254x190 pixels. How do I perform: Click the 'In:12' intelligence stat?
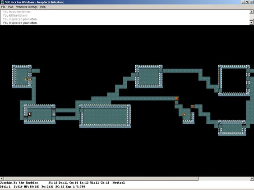[x=84, y=183]
